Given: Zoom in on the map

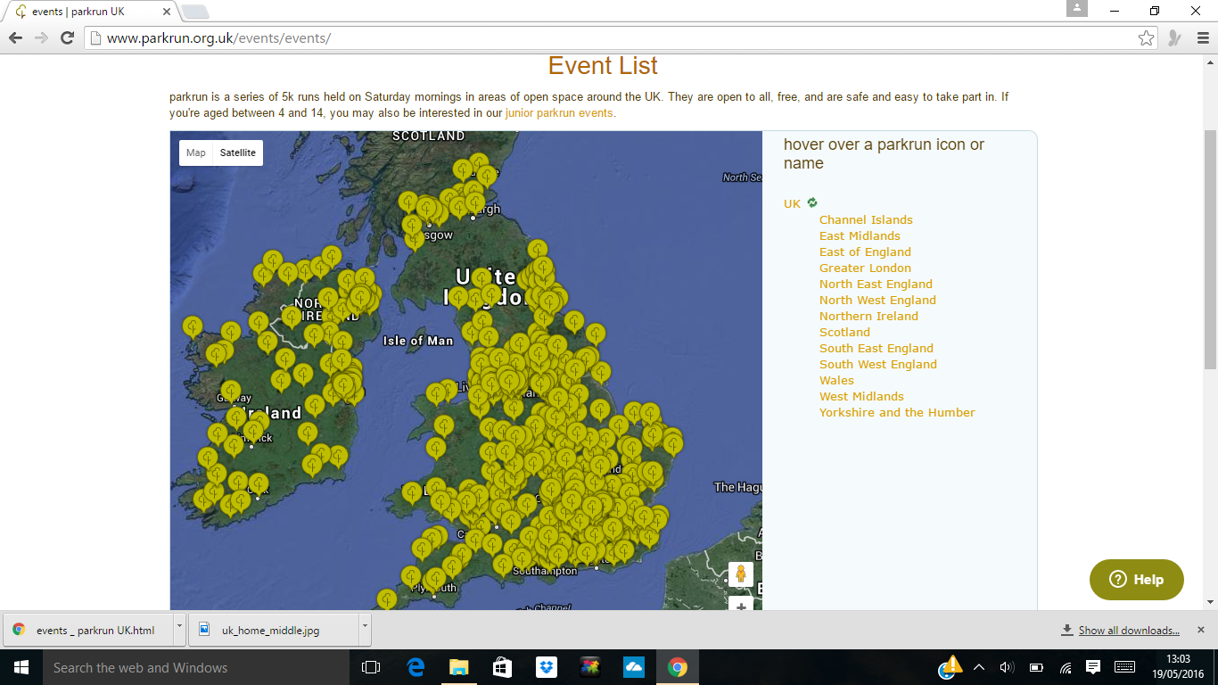Looking at the screenshot, I should pos(741,606).
